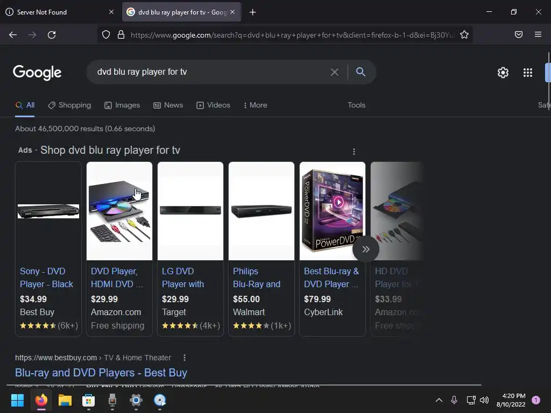
Task: Open a new browser tab
Action: (253, 12)
